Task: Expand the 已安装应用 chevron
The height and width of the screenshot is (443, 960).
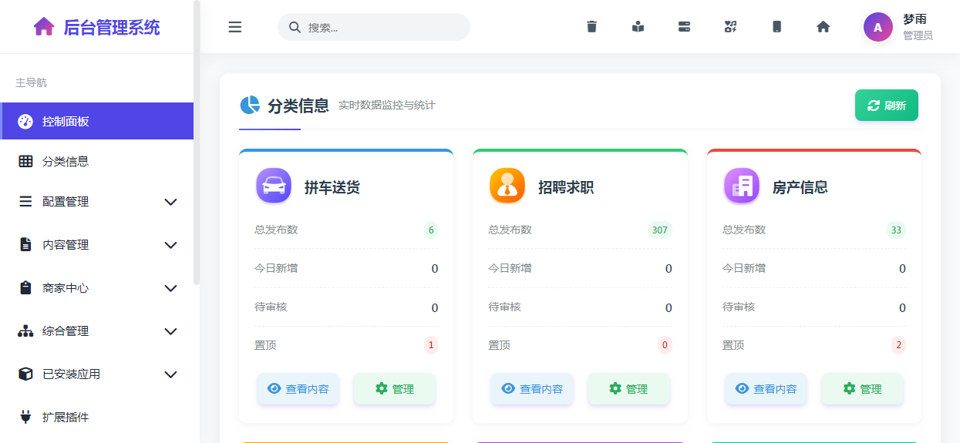Action: point(171,374)
